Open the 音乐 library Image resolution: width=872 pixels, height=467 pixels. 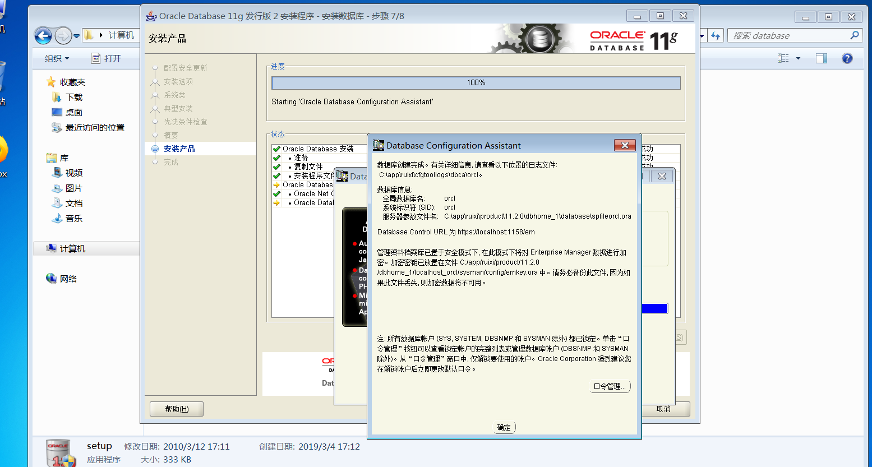74,218
